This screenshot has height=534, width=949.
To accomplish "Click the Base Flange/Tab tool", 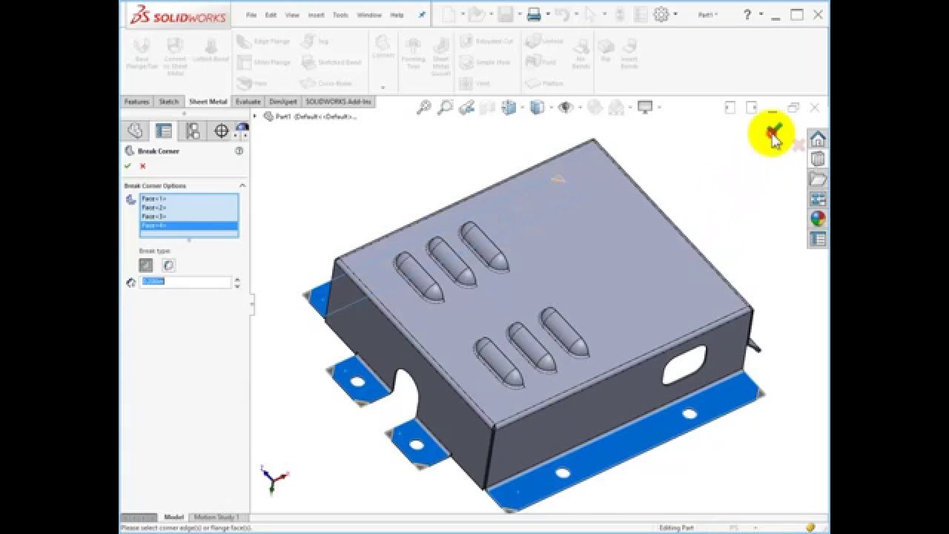I will point(141,55).
